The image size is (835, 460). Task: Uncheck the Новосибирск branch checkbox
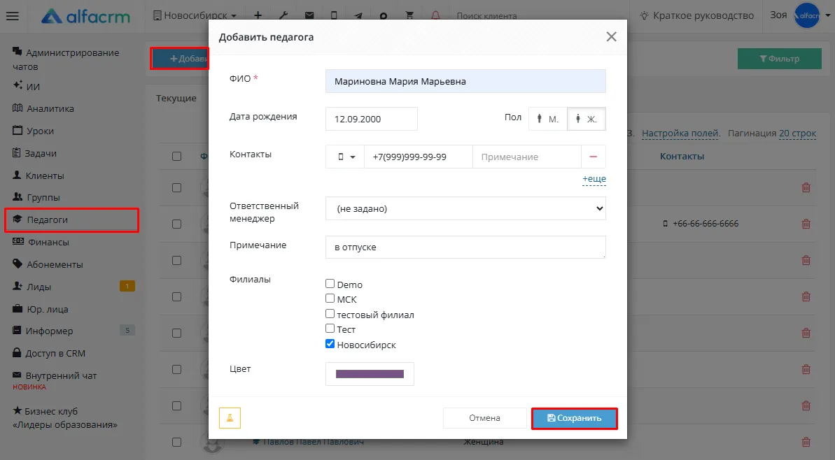tap(330, 344)
